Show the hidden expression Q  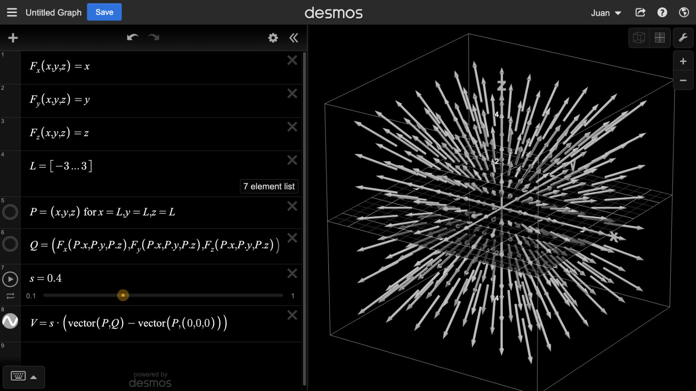pos(10,244)
